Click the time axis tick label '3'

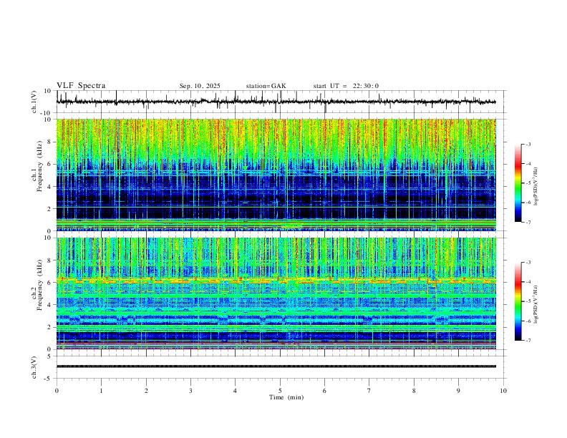(x=190, y=391)
